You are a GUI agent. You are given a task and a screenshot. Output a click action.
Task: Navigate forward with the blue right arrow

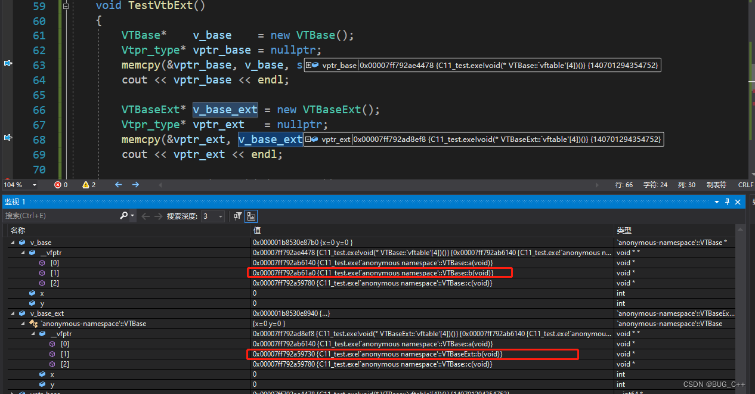click(135, 185)
